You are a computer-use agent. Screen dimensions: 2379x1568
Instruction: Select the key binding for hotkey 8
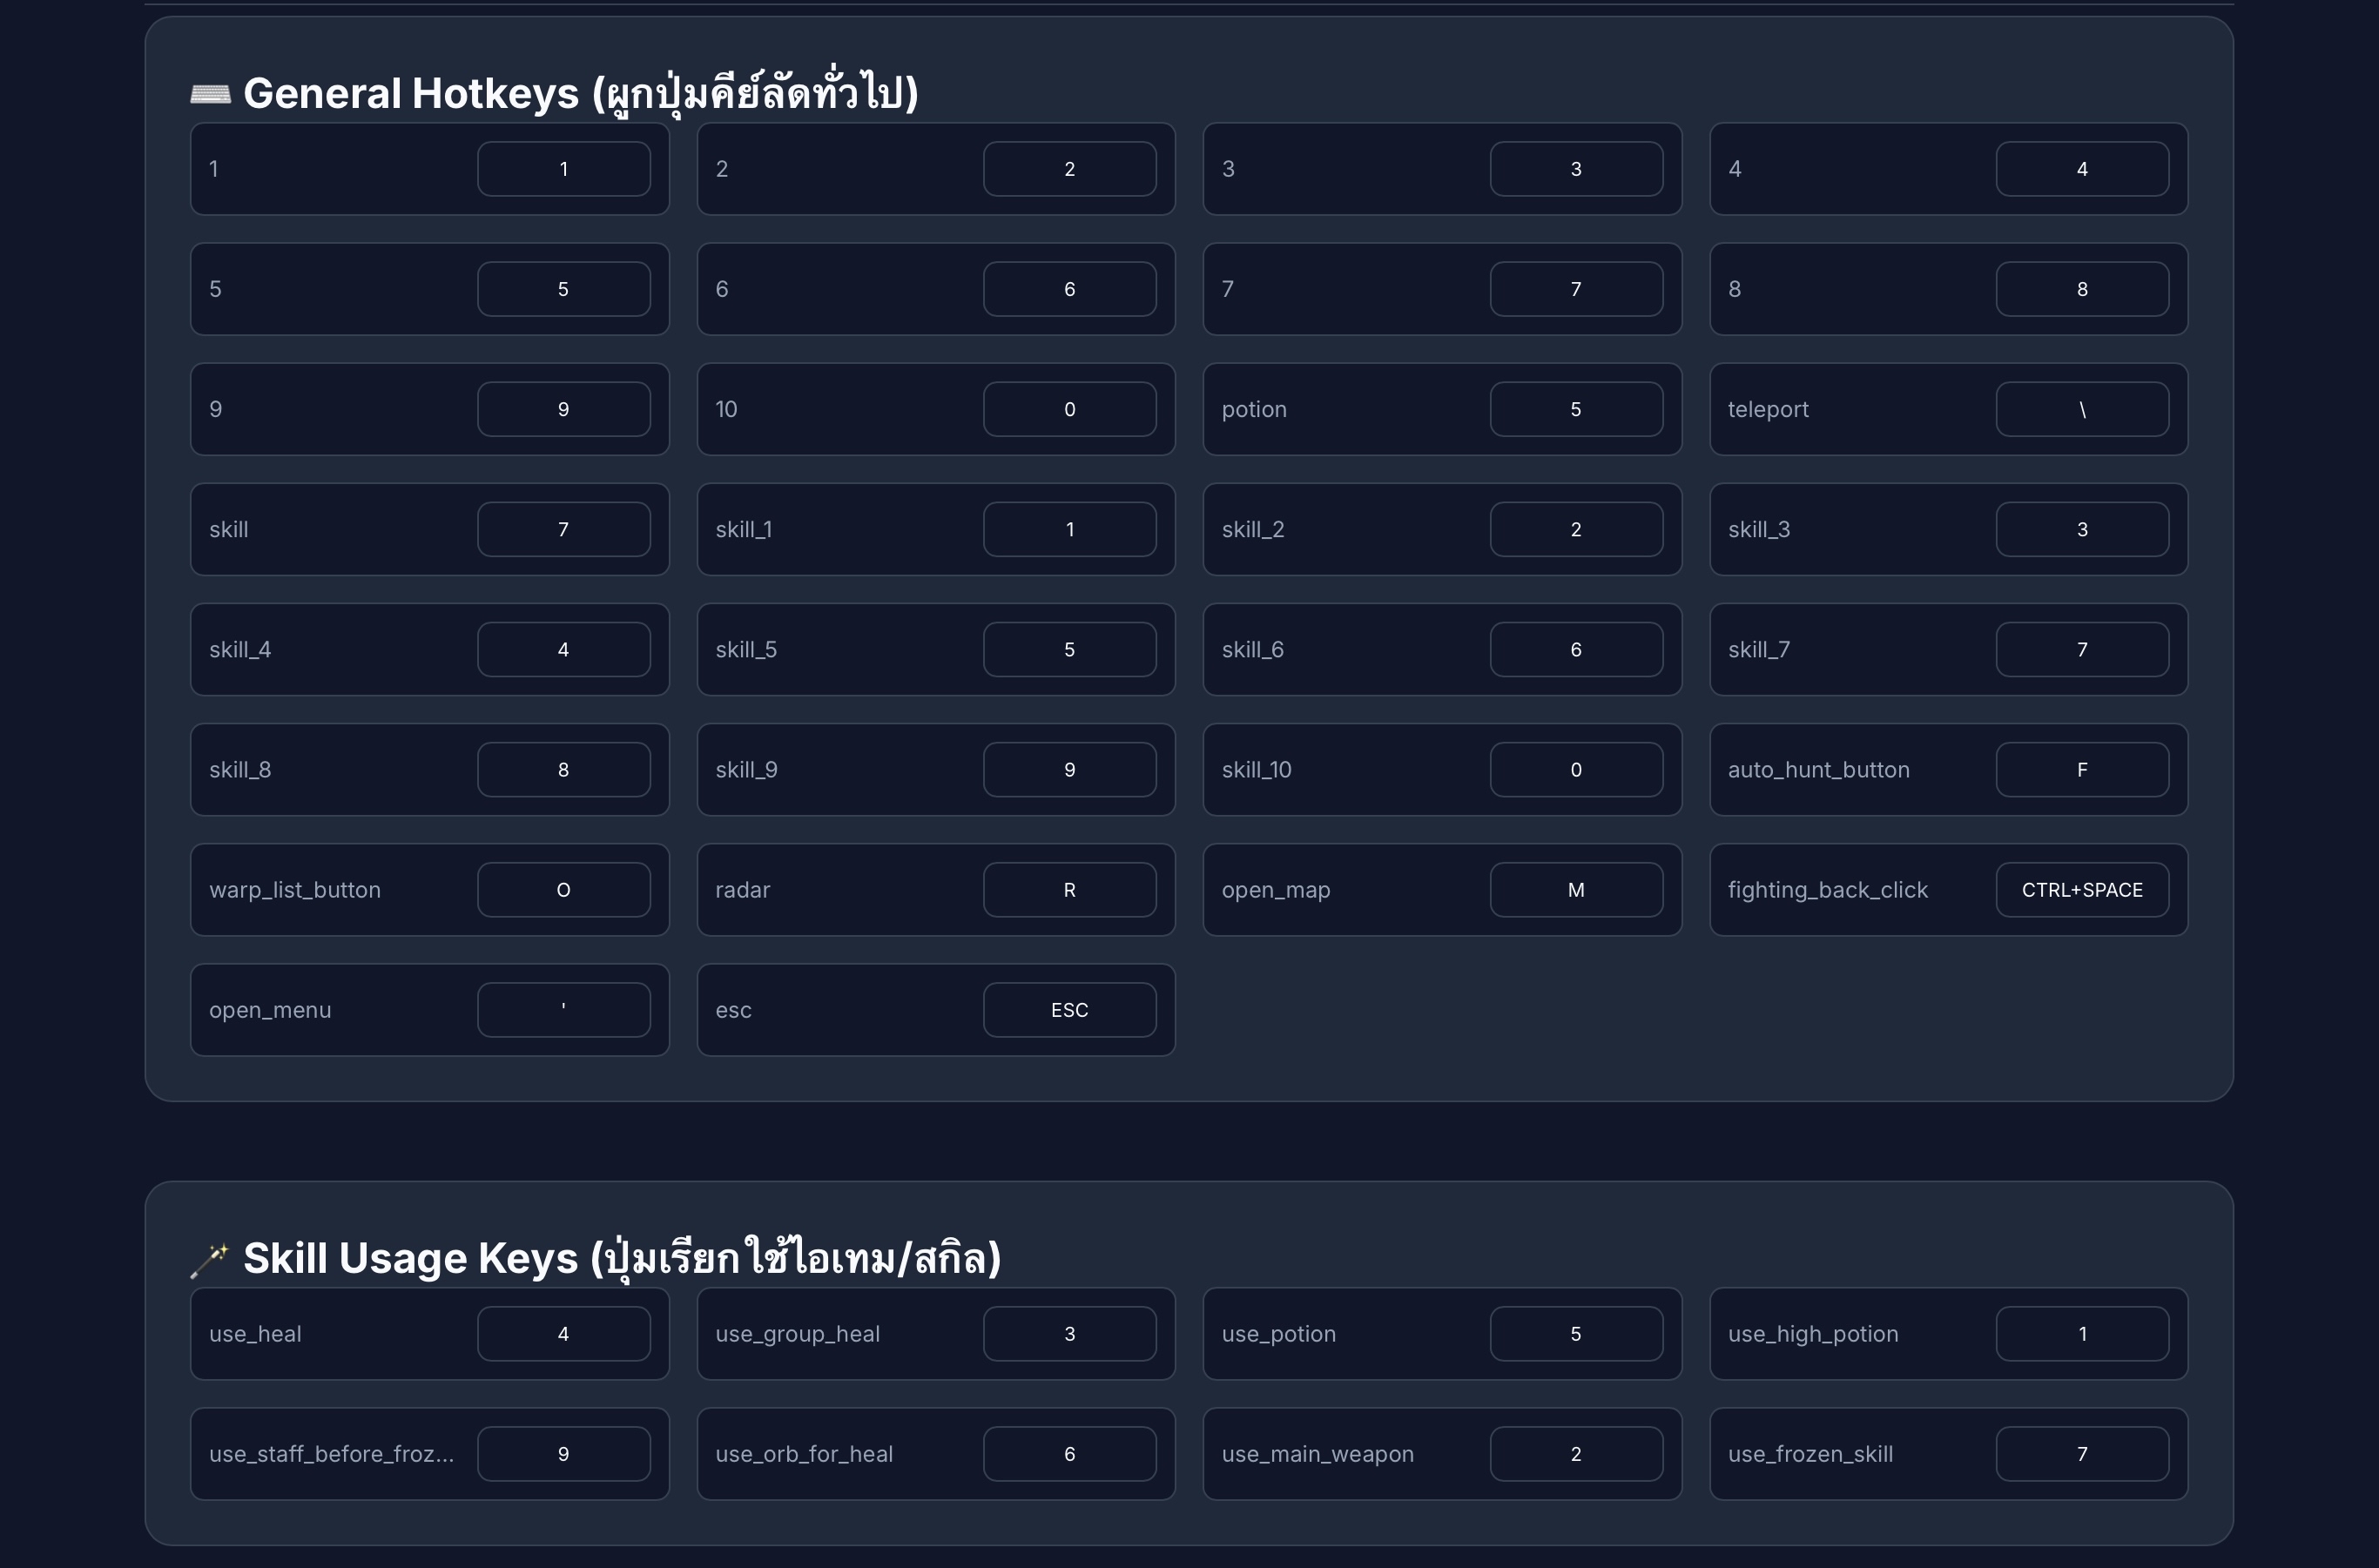click(x=2082, y=289)
